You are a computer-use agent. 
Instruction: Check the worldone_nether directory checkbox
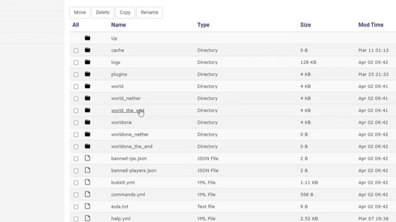75,134
